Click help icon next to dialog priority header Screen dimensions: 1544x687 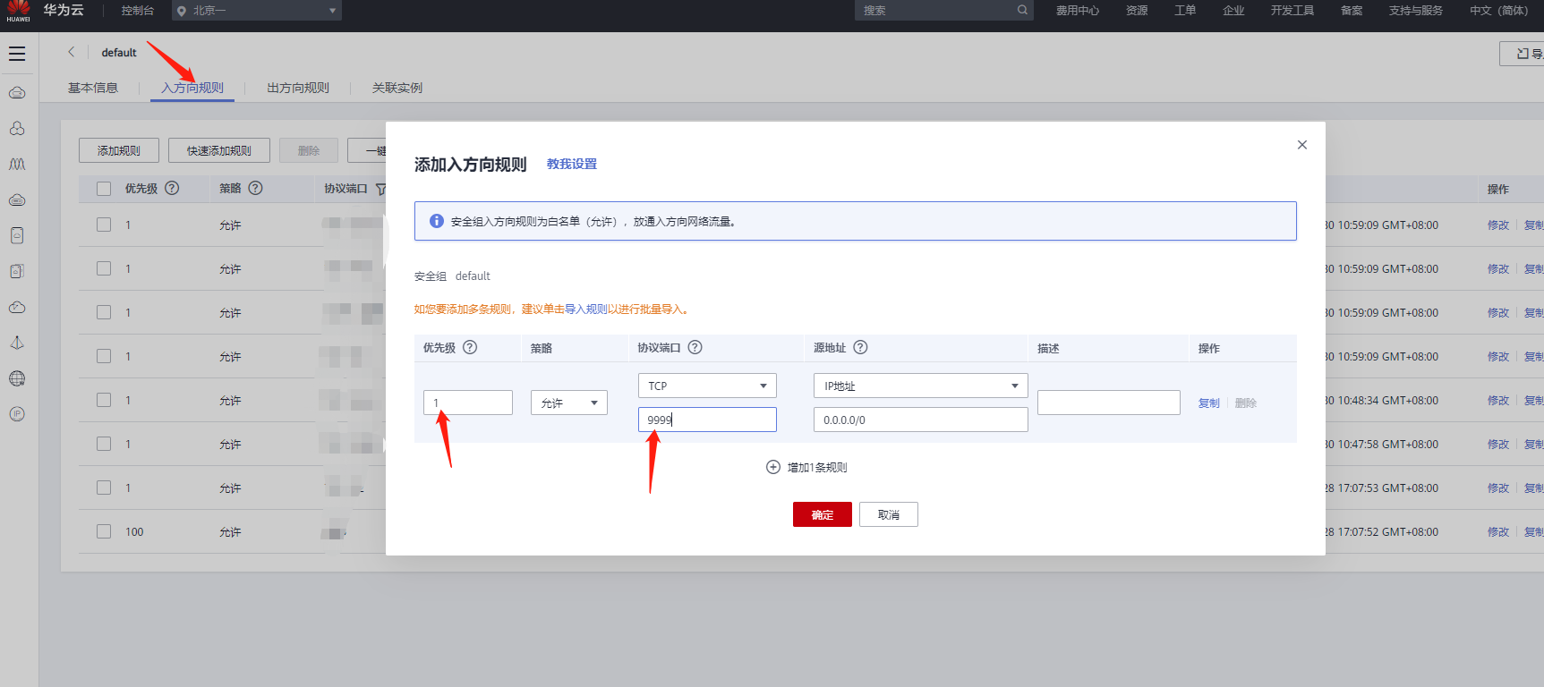[x=470, y=347]
